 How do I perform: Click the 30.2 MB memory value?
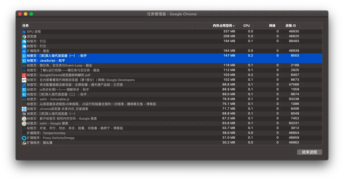228,143
